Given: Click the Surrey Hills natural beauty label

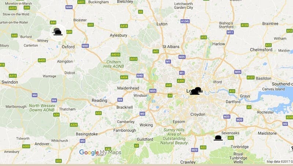Looking at the screenshot, I should tap(174, 136).
